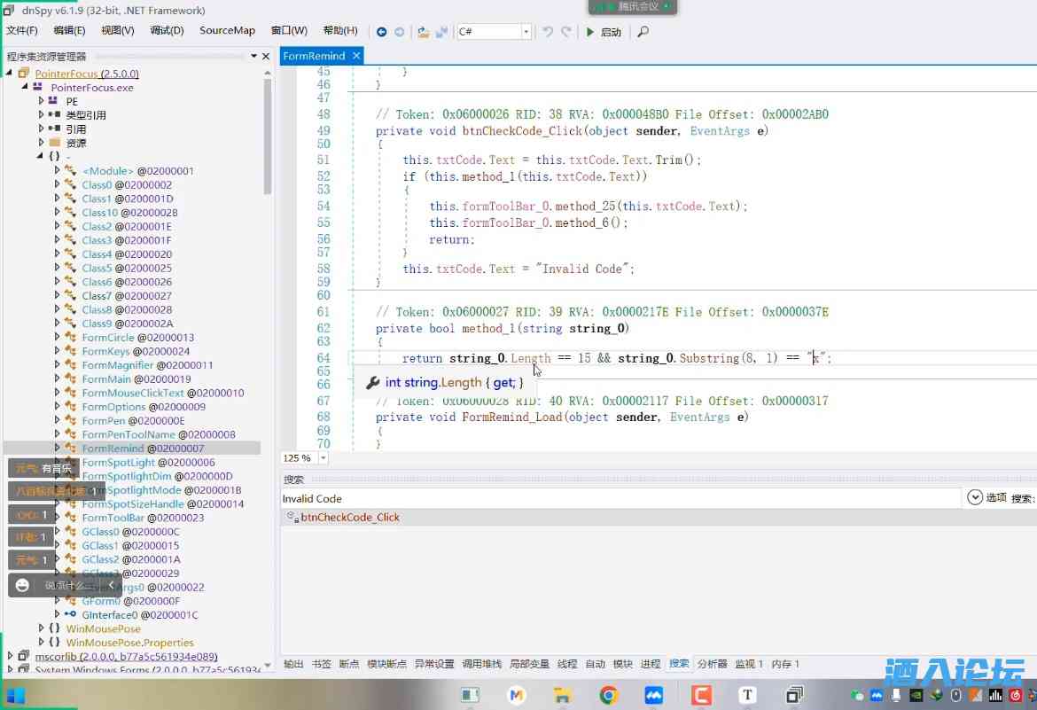Screen dimensions: 1037x710
Task: Expand the FormMain class node
Action: pyautogui.click(x=58, y=378)
